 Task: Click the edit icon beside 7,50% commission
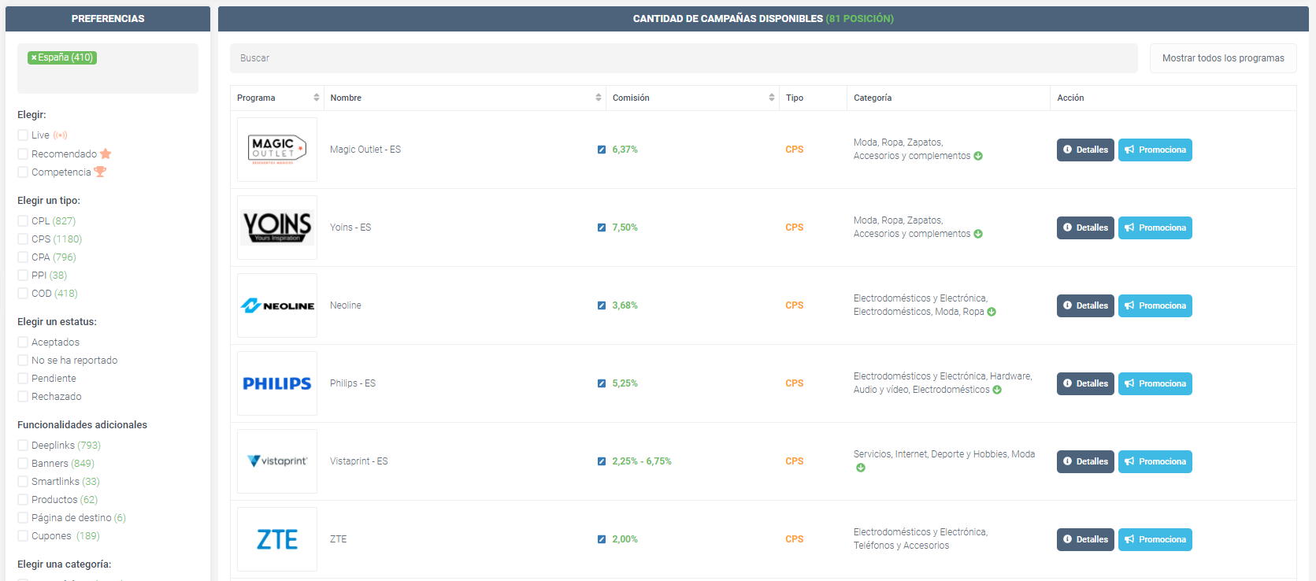tap(602, 228)
